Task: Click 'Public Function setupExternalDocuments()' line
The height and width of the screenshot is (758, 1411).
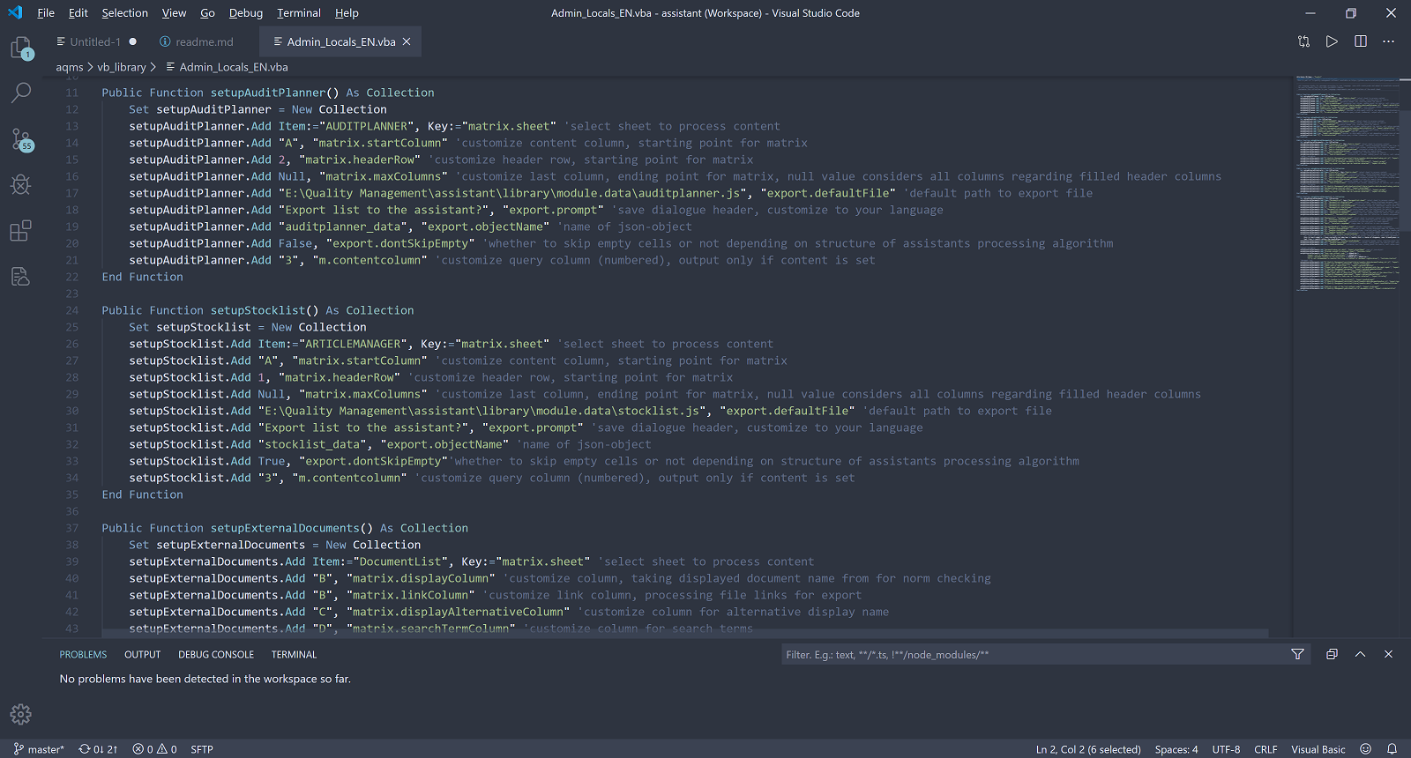Action: point(285,528)
